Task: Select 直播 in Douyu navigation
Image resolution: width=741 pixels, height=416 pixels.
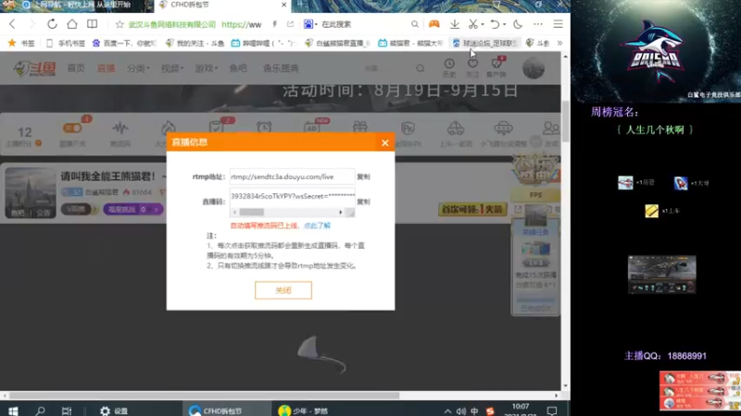Action: coord(106,68)
